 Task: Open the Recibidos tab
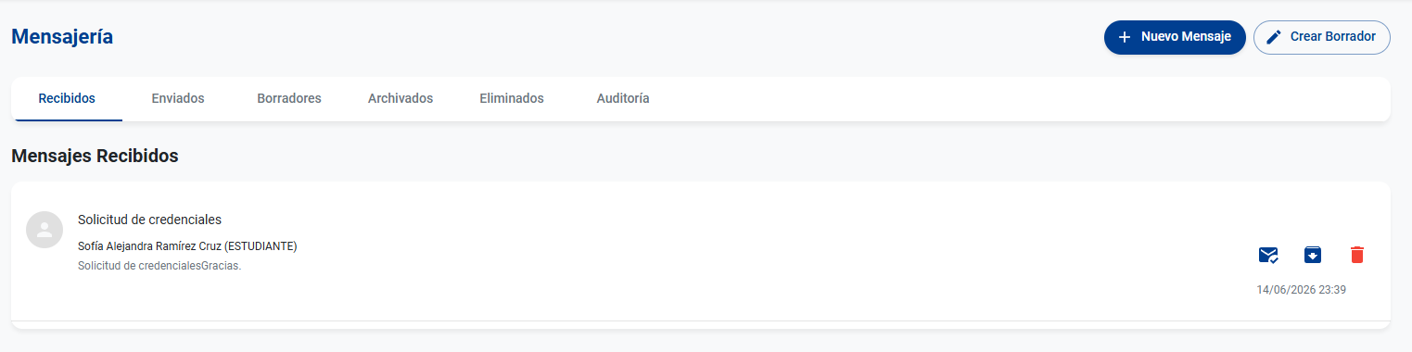click(x=67, y=98)
